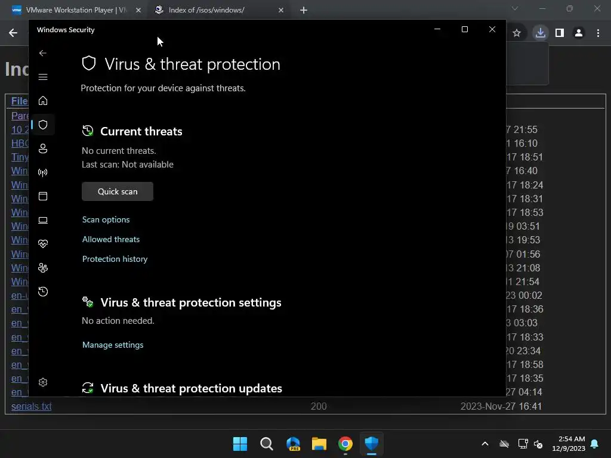Open App & browser control sidebar icon
Viewport: 611px width, 458px height.
tap(43, 196)
